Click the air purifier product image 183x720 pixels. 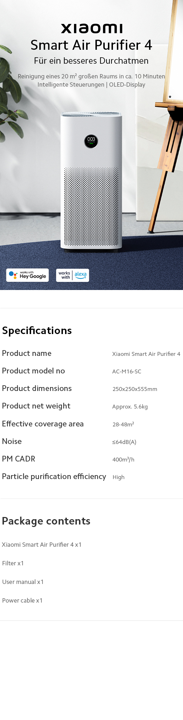(x=91, y=181)
